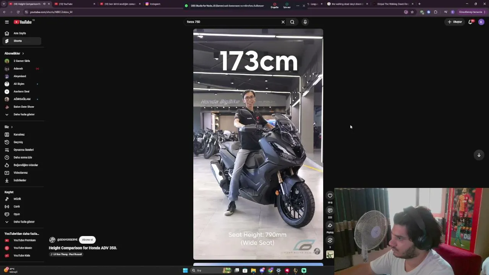489x275 pixels.
Task: Go back in browser history
Action: click(4, 12)
